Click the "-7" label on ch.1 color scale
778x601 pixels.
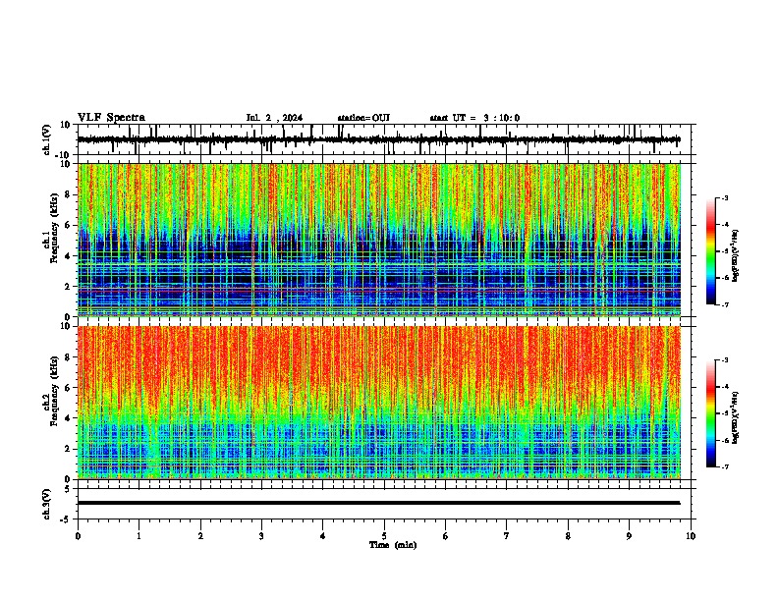click(x=724, y=304)
